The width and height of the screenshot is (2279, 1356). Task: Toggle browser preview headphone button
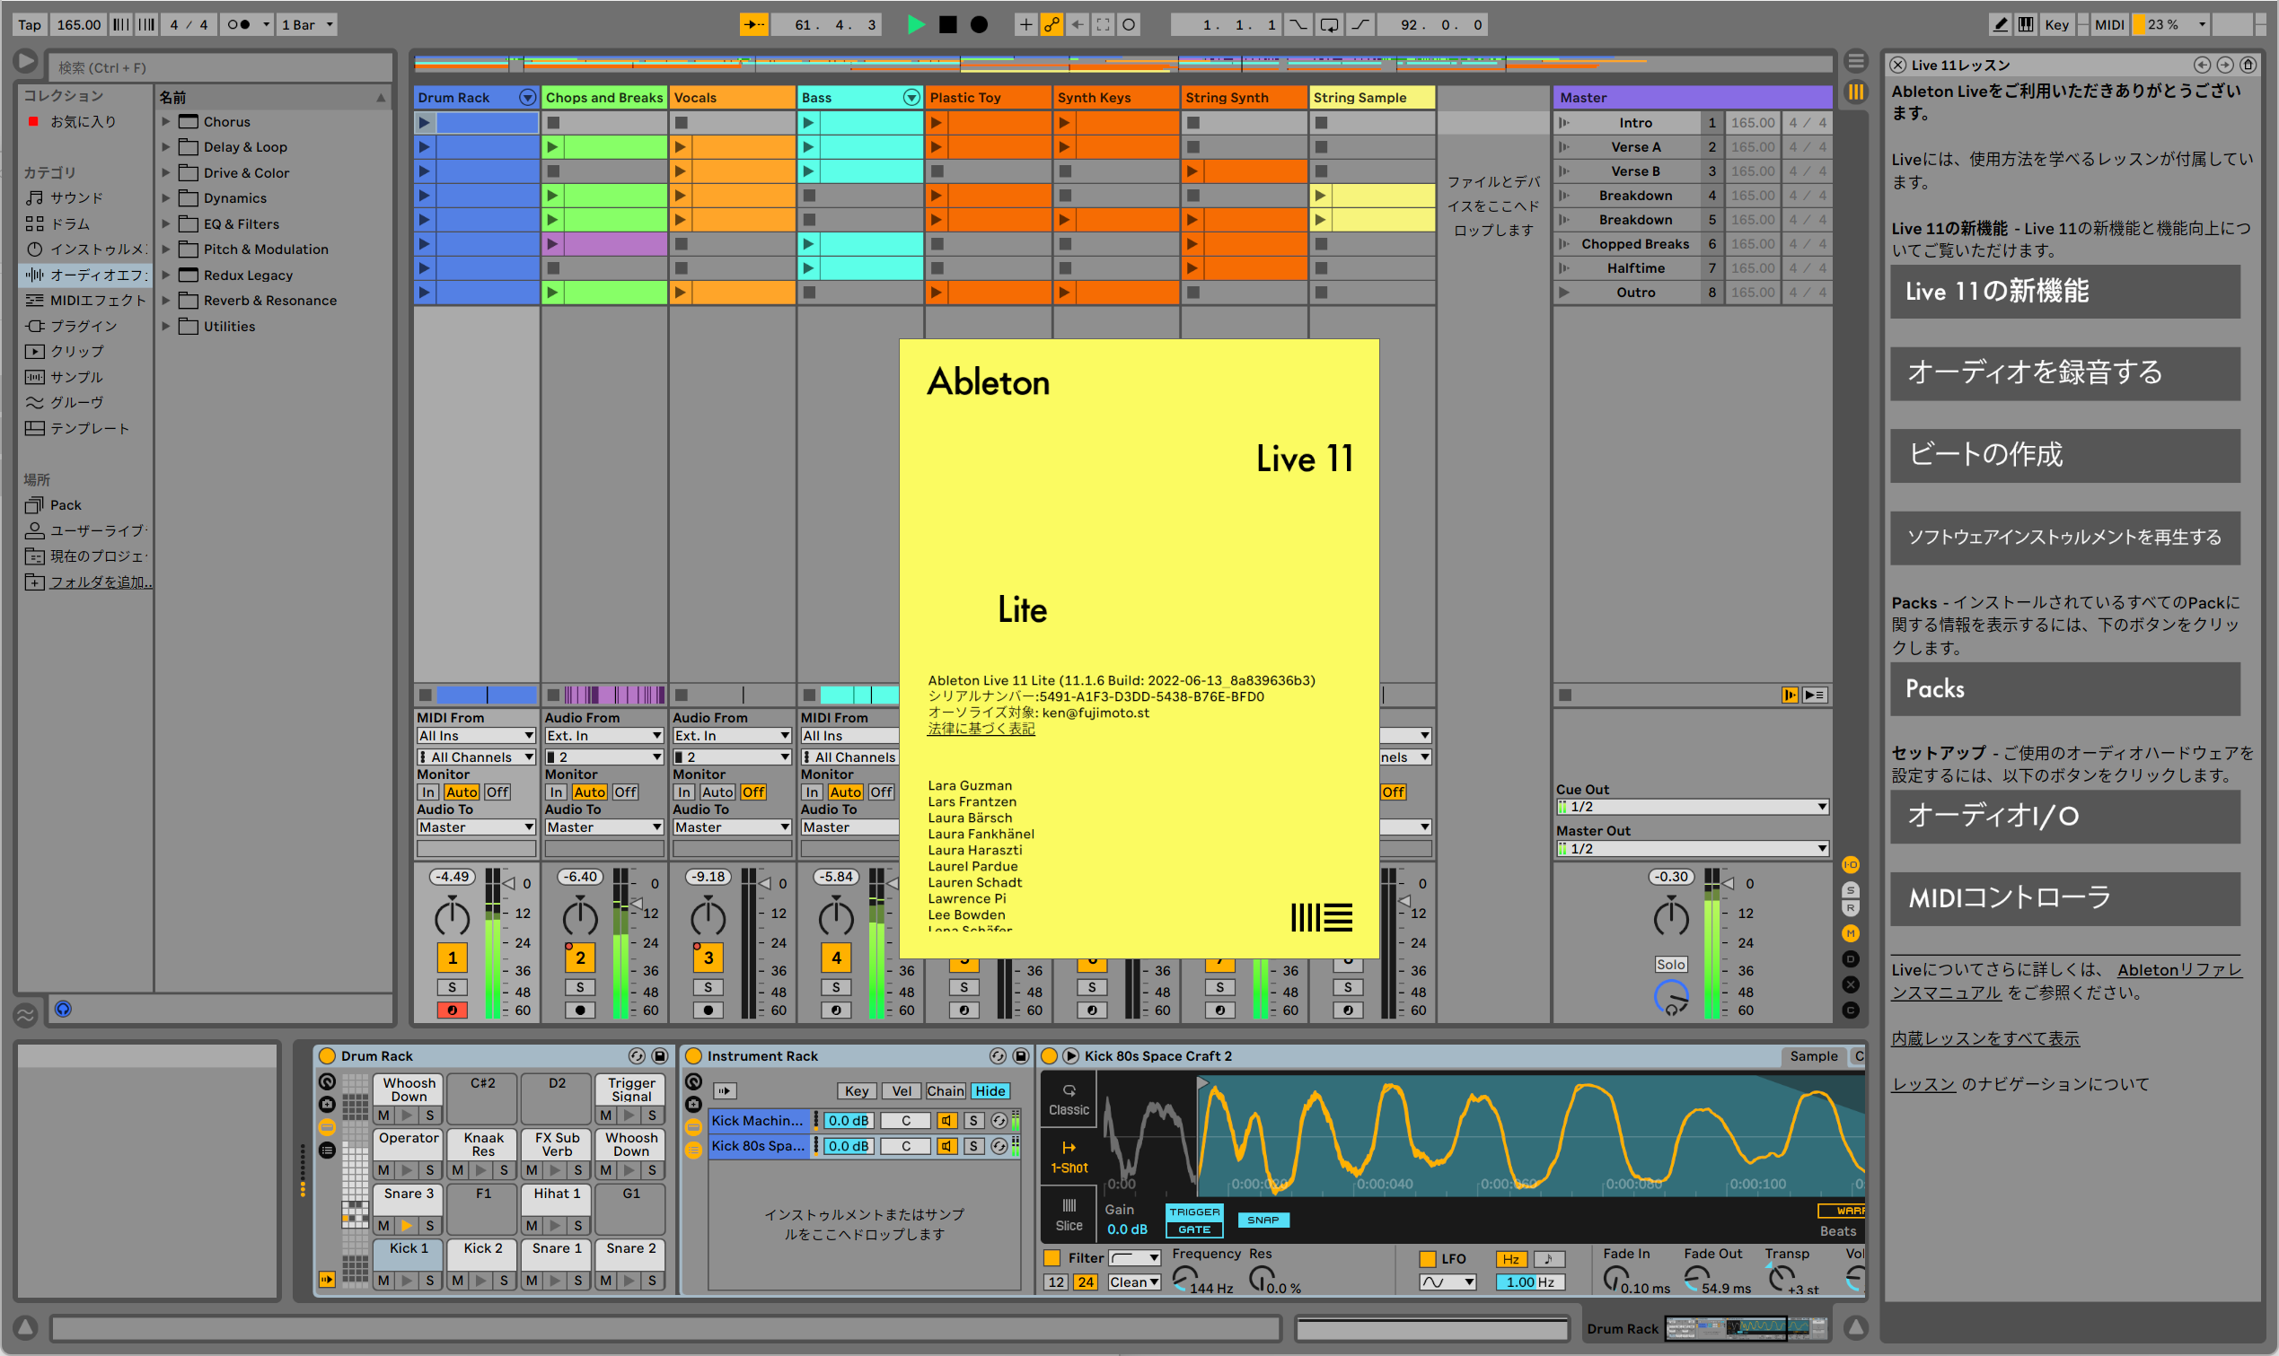(63, 1009)
